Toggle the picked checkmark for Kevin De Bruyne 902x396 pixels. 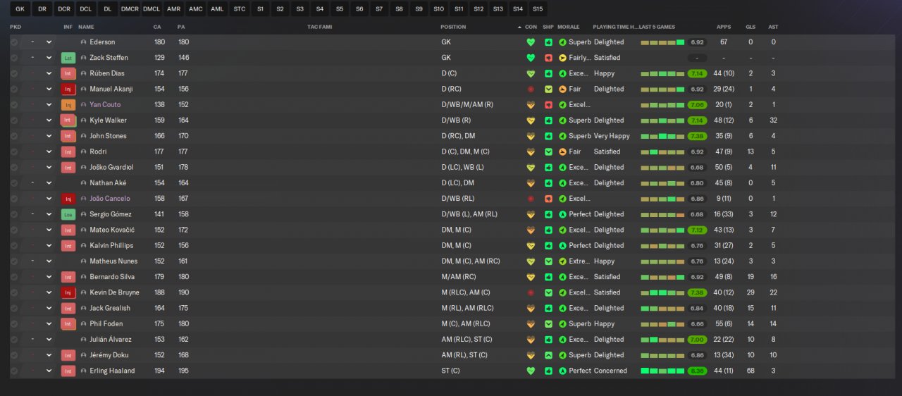click(14, 292)
